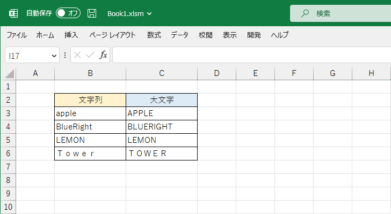
Task: Open the データ ribbon tab
Action: (179, 35)
